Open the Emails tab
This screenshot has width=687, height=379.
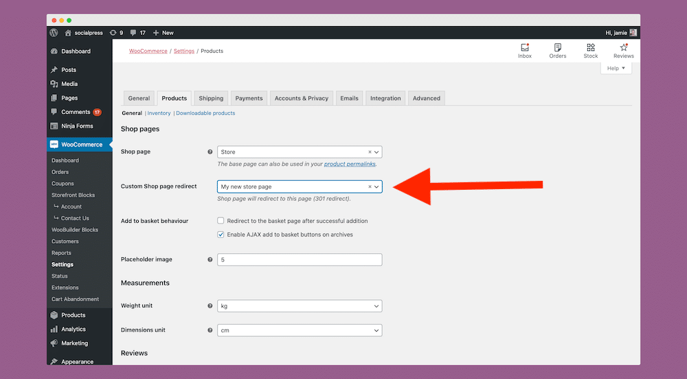(x=349, y=98)
